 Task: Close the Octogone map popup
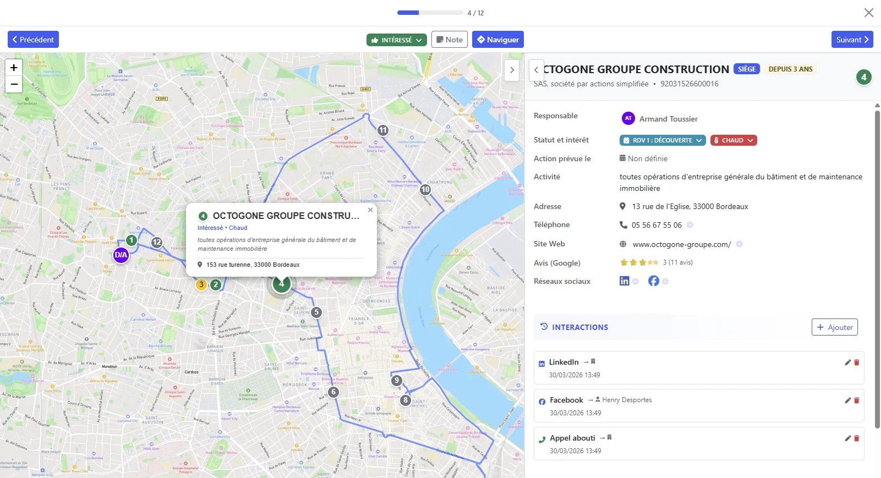[370, 210]
